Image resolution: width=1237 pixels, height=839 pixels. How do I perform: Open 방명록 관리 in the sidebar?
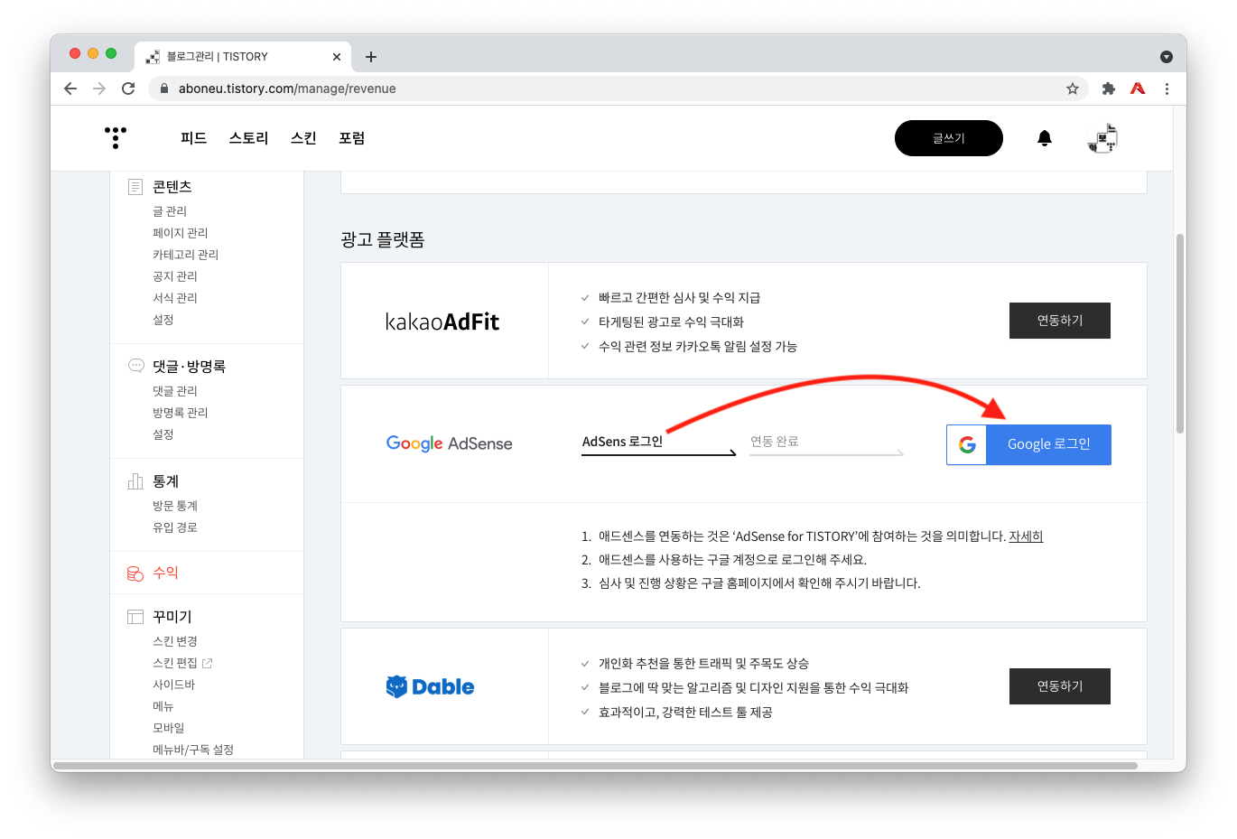point(181,413)
